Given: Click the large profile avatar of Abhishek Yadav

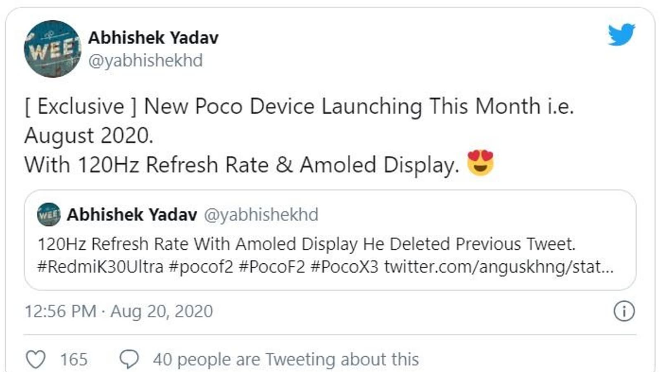Looking at the screenshot, I should pos(52,49).
